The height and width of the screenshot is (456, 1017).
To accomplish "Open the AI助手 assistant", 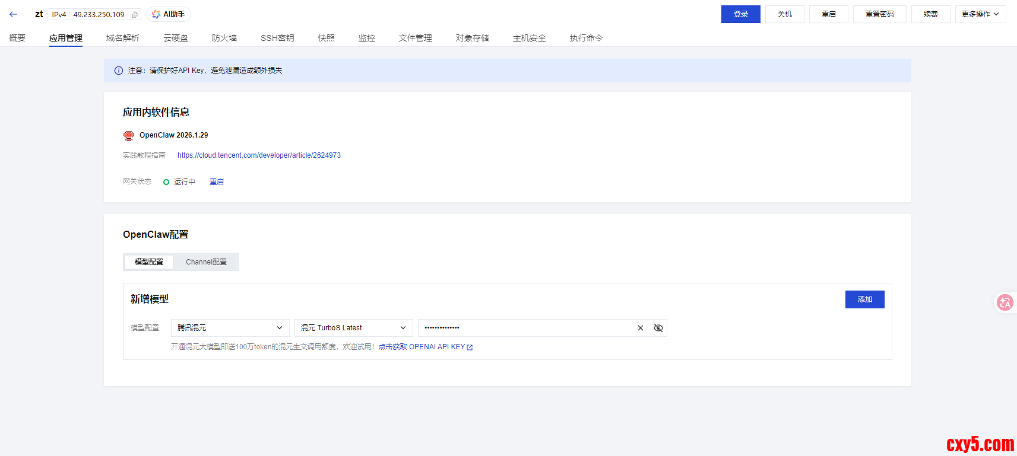I will 169,14.
